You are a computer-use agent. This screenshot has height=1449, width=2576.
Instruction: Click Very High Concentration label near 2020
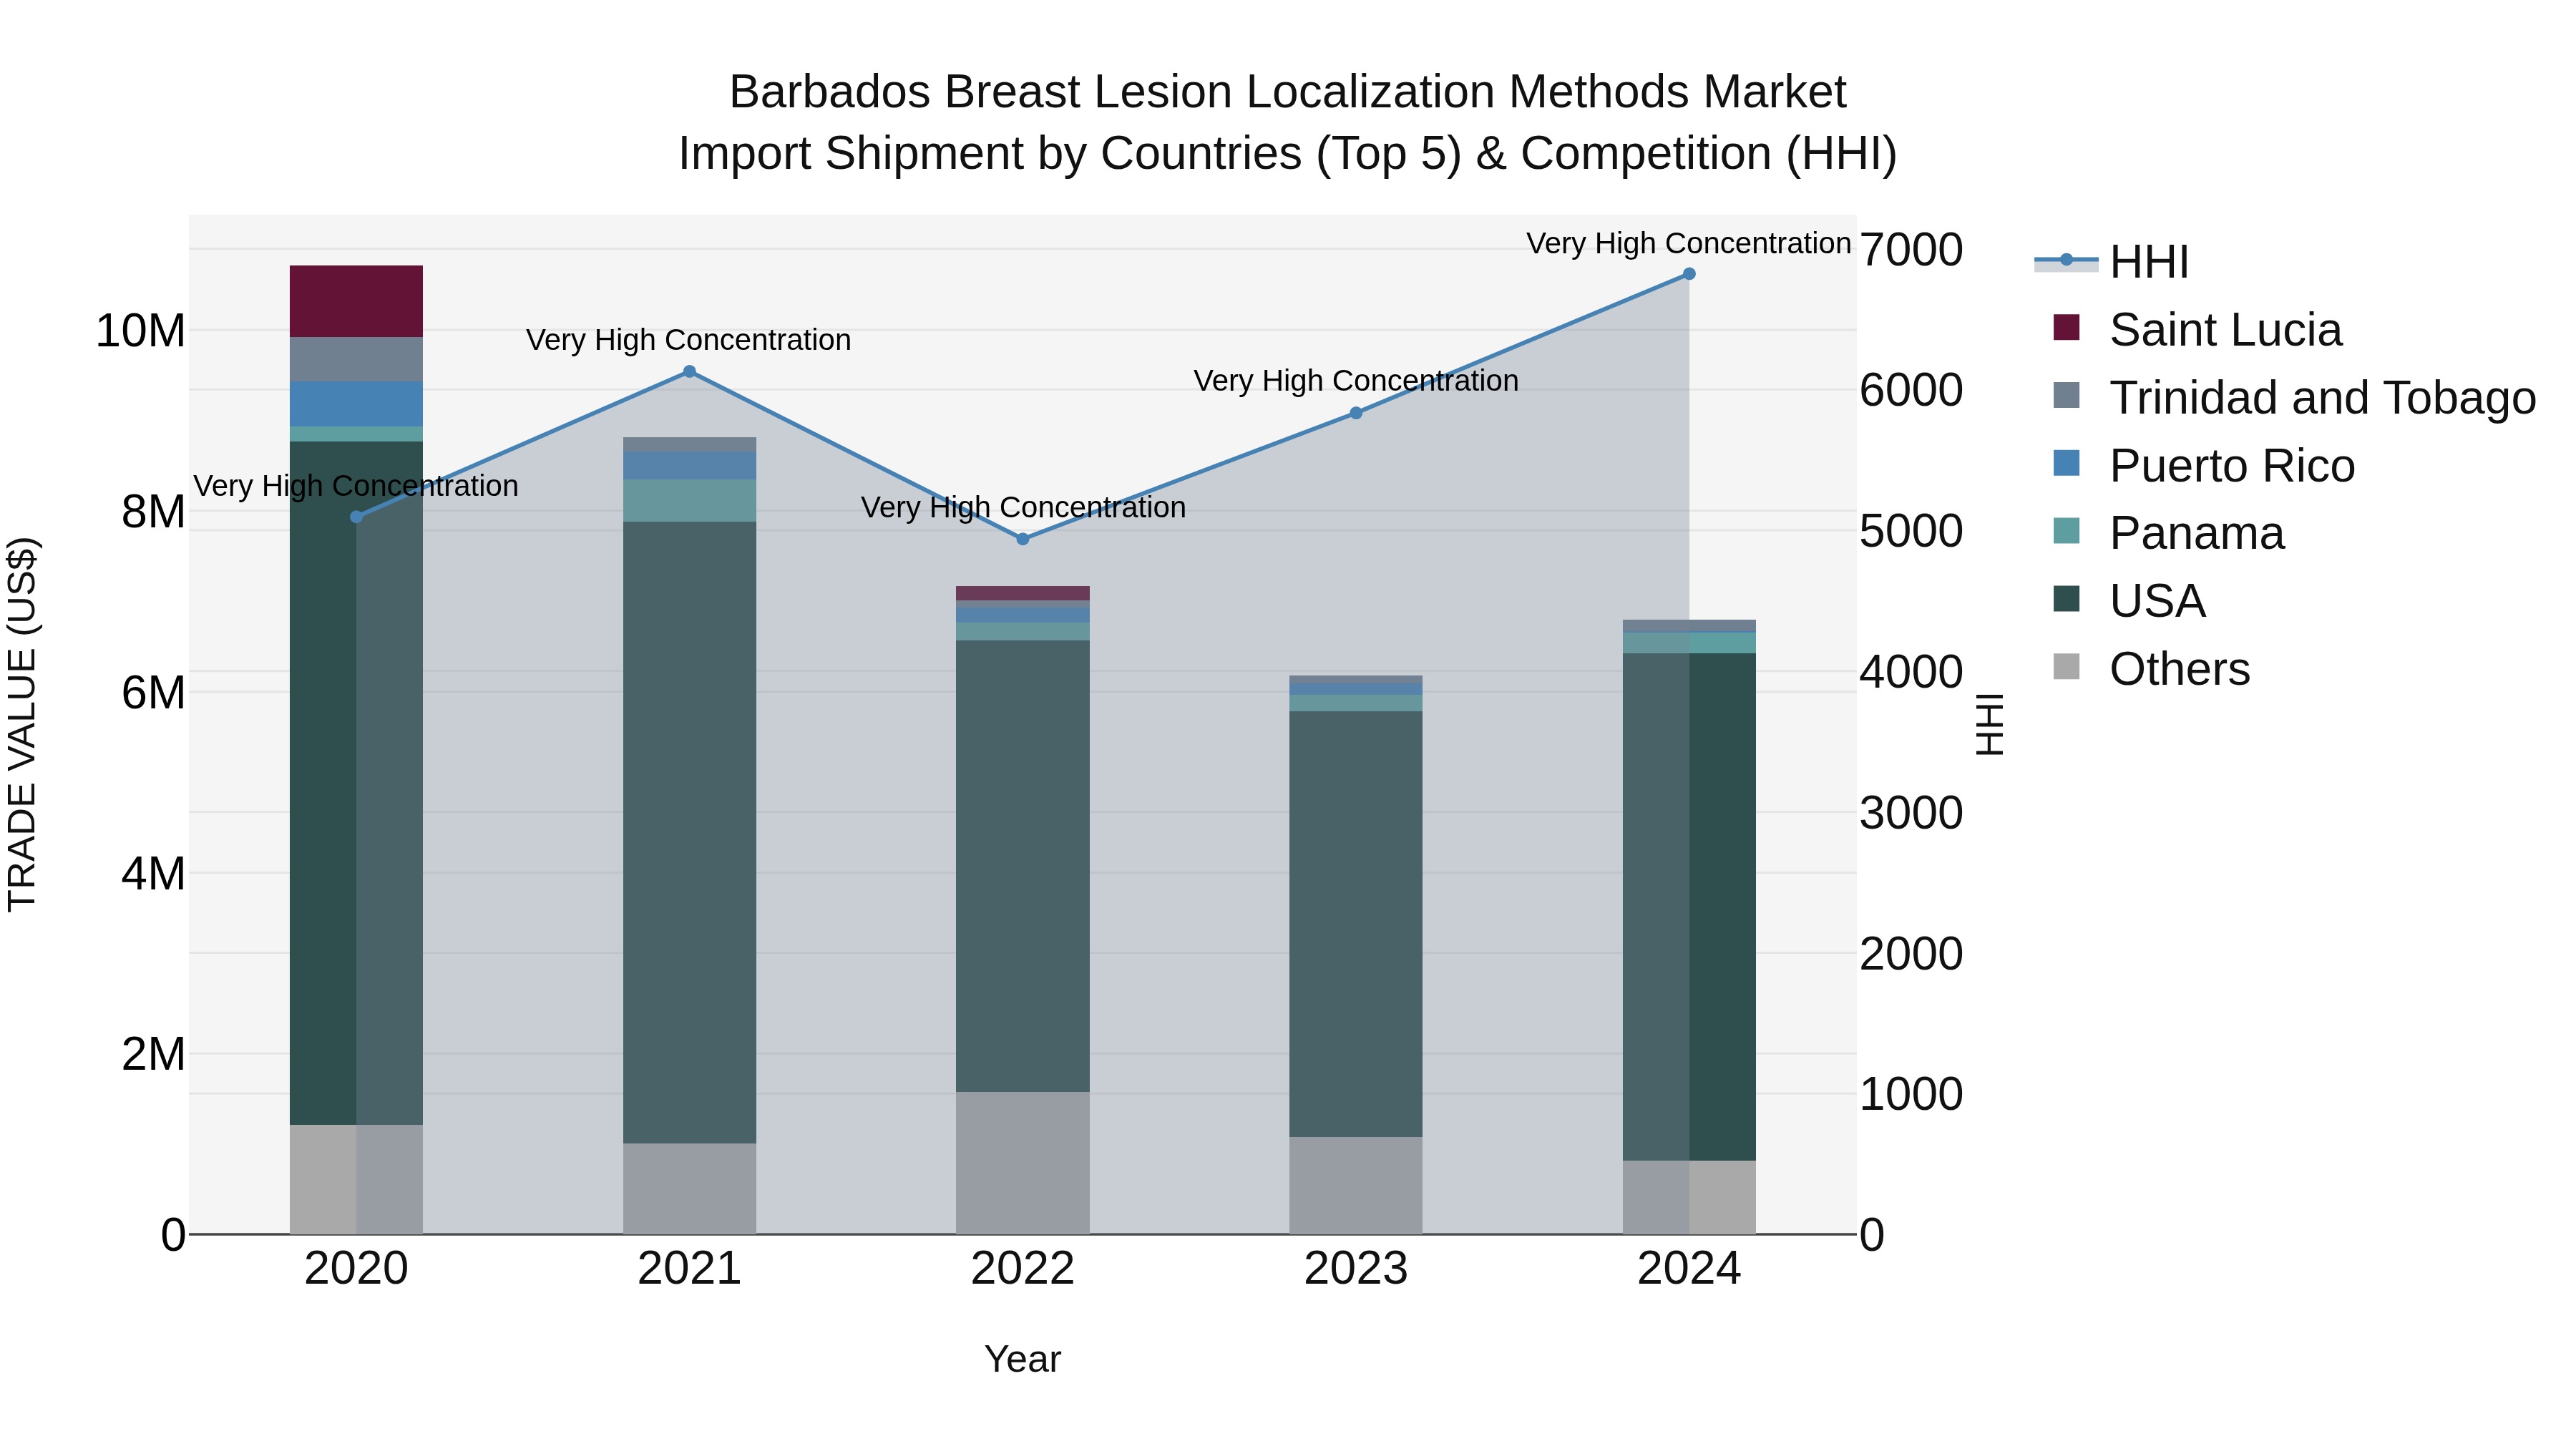coord(356,486)
